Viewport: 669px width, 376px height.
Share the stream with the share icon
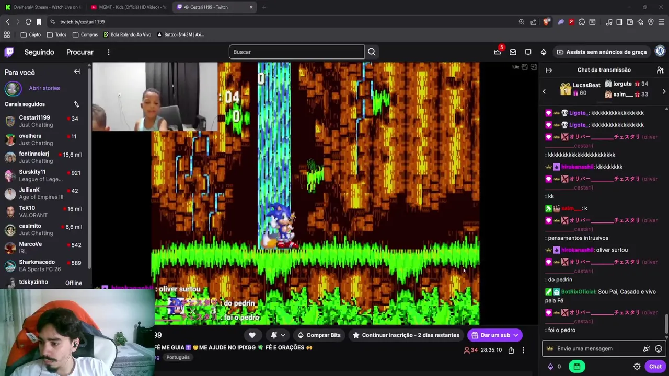pos(511,350)
